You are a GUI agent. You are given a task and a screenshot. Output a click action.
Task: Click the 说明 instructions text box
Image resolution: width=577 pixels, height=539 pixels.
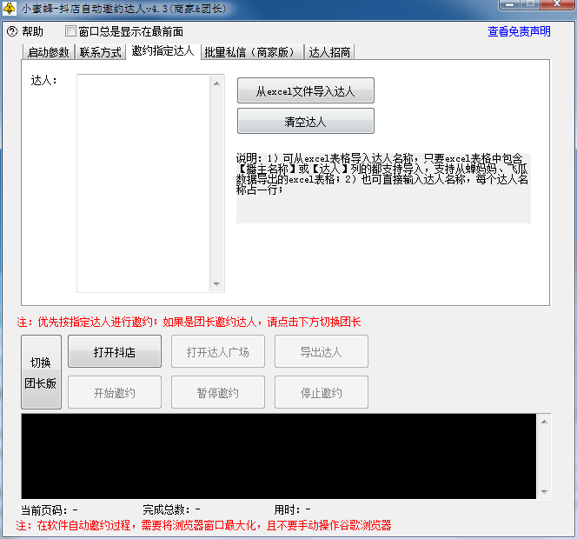pos(383,188)
